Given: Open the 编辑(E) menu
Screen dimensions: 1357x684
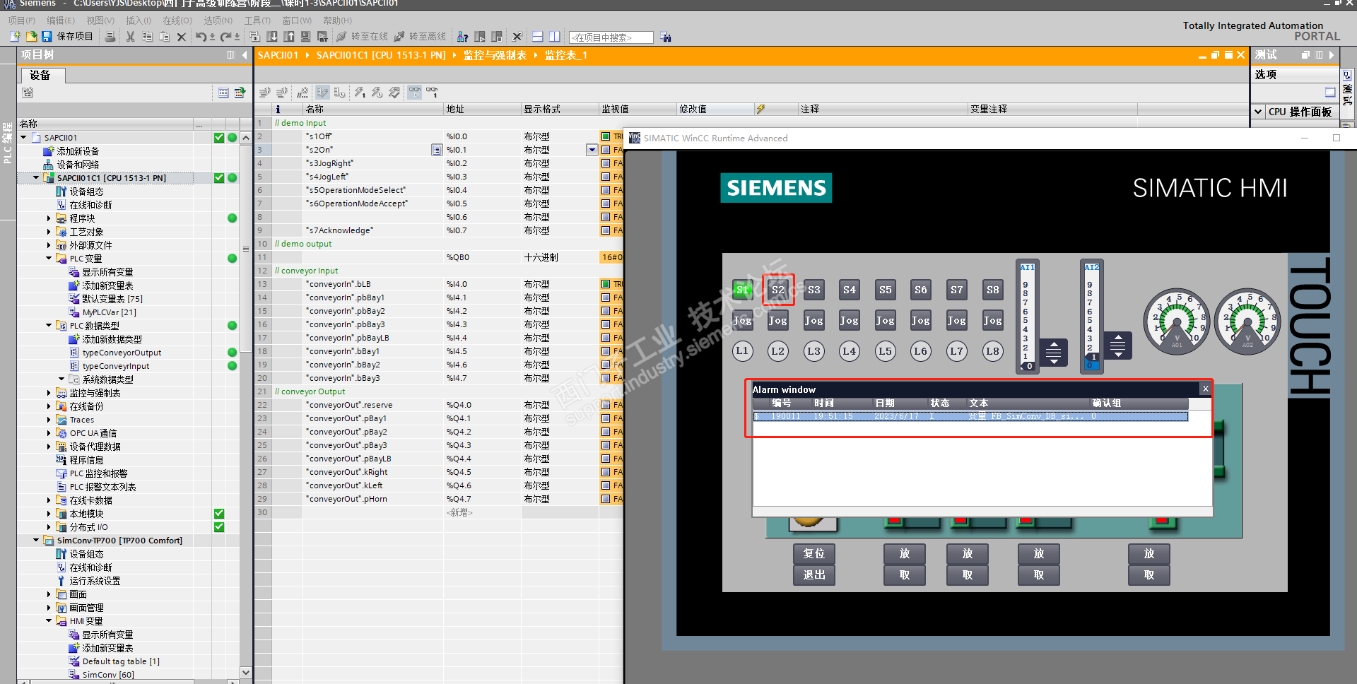Looking at the screenshot, I should (x=61, y=20).
